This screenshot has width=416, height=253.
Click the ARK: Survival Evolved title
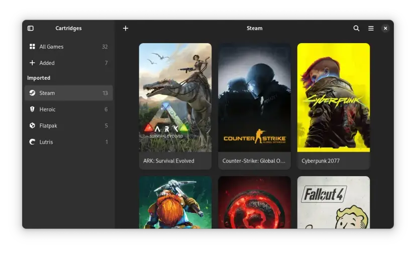pyautogui.click(x=169, y=161)
